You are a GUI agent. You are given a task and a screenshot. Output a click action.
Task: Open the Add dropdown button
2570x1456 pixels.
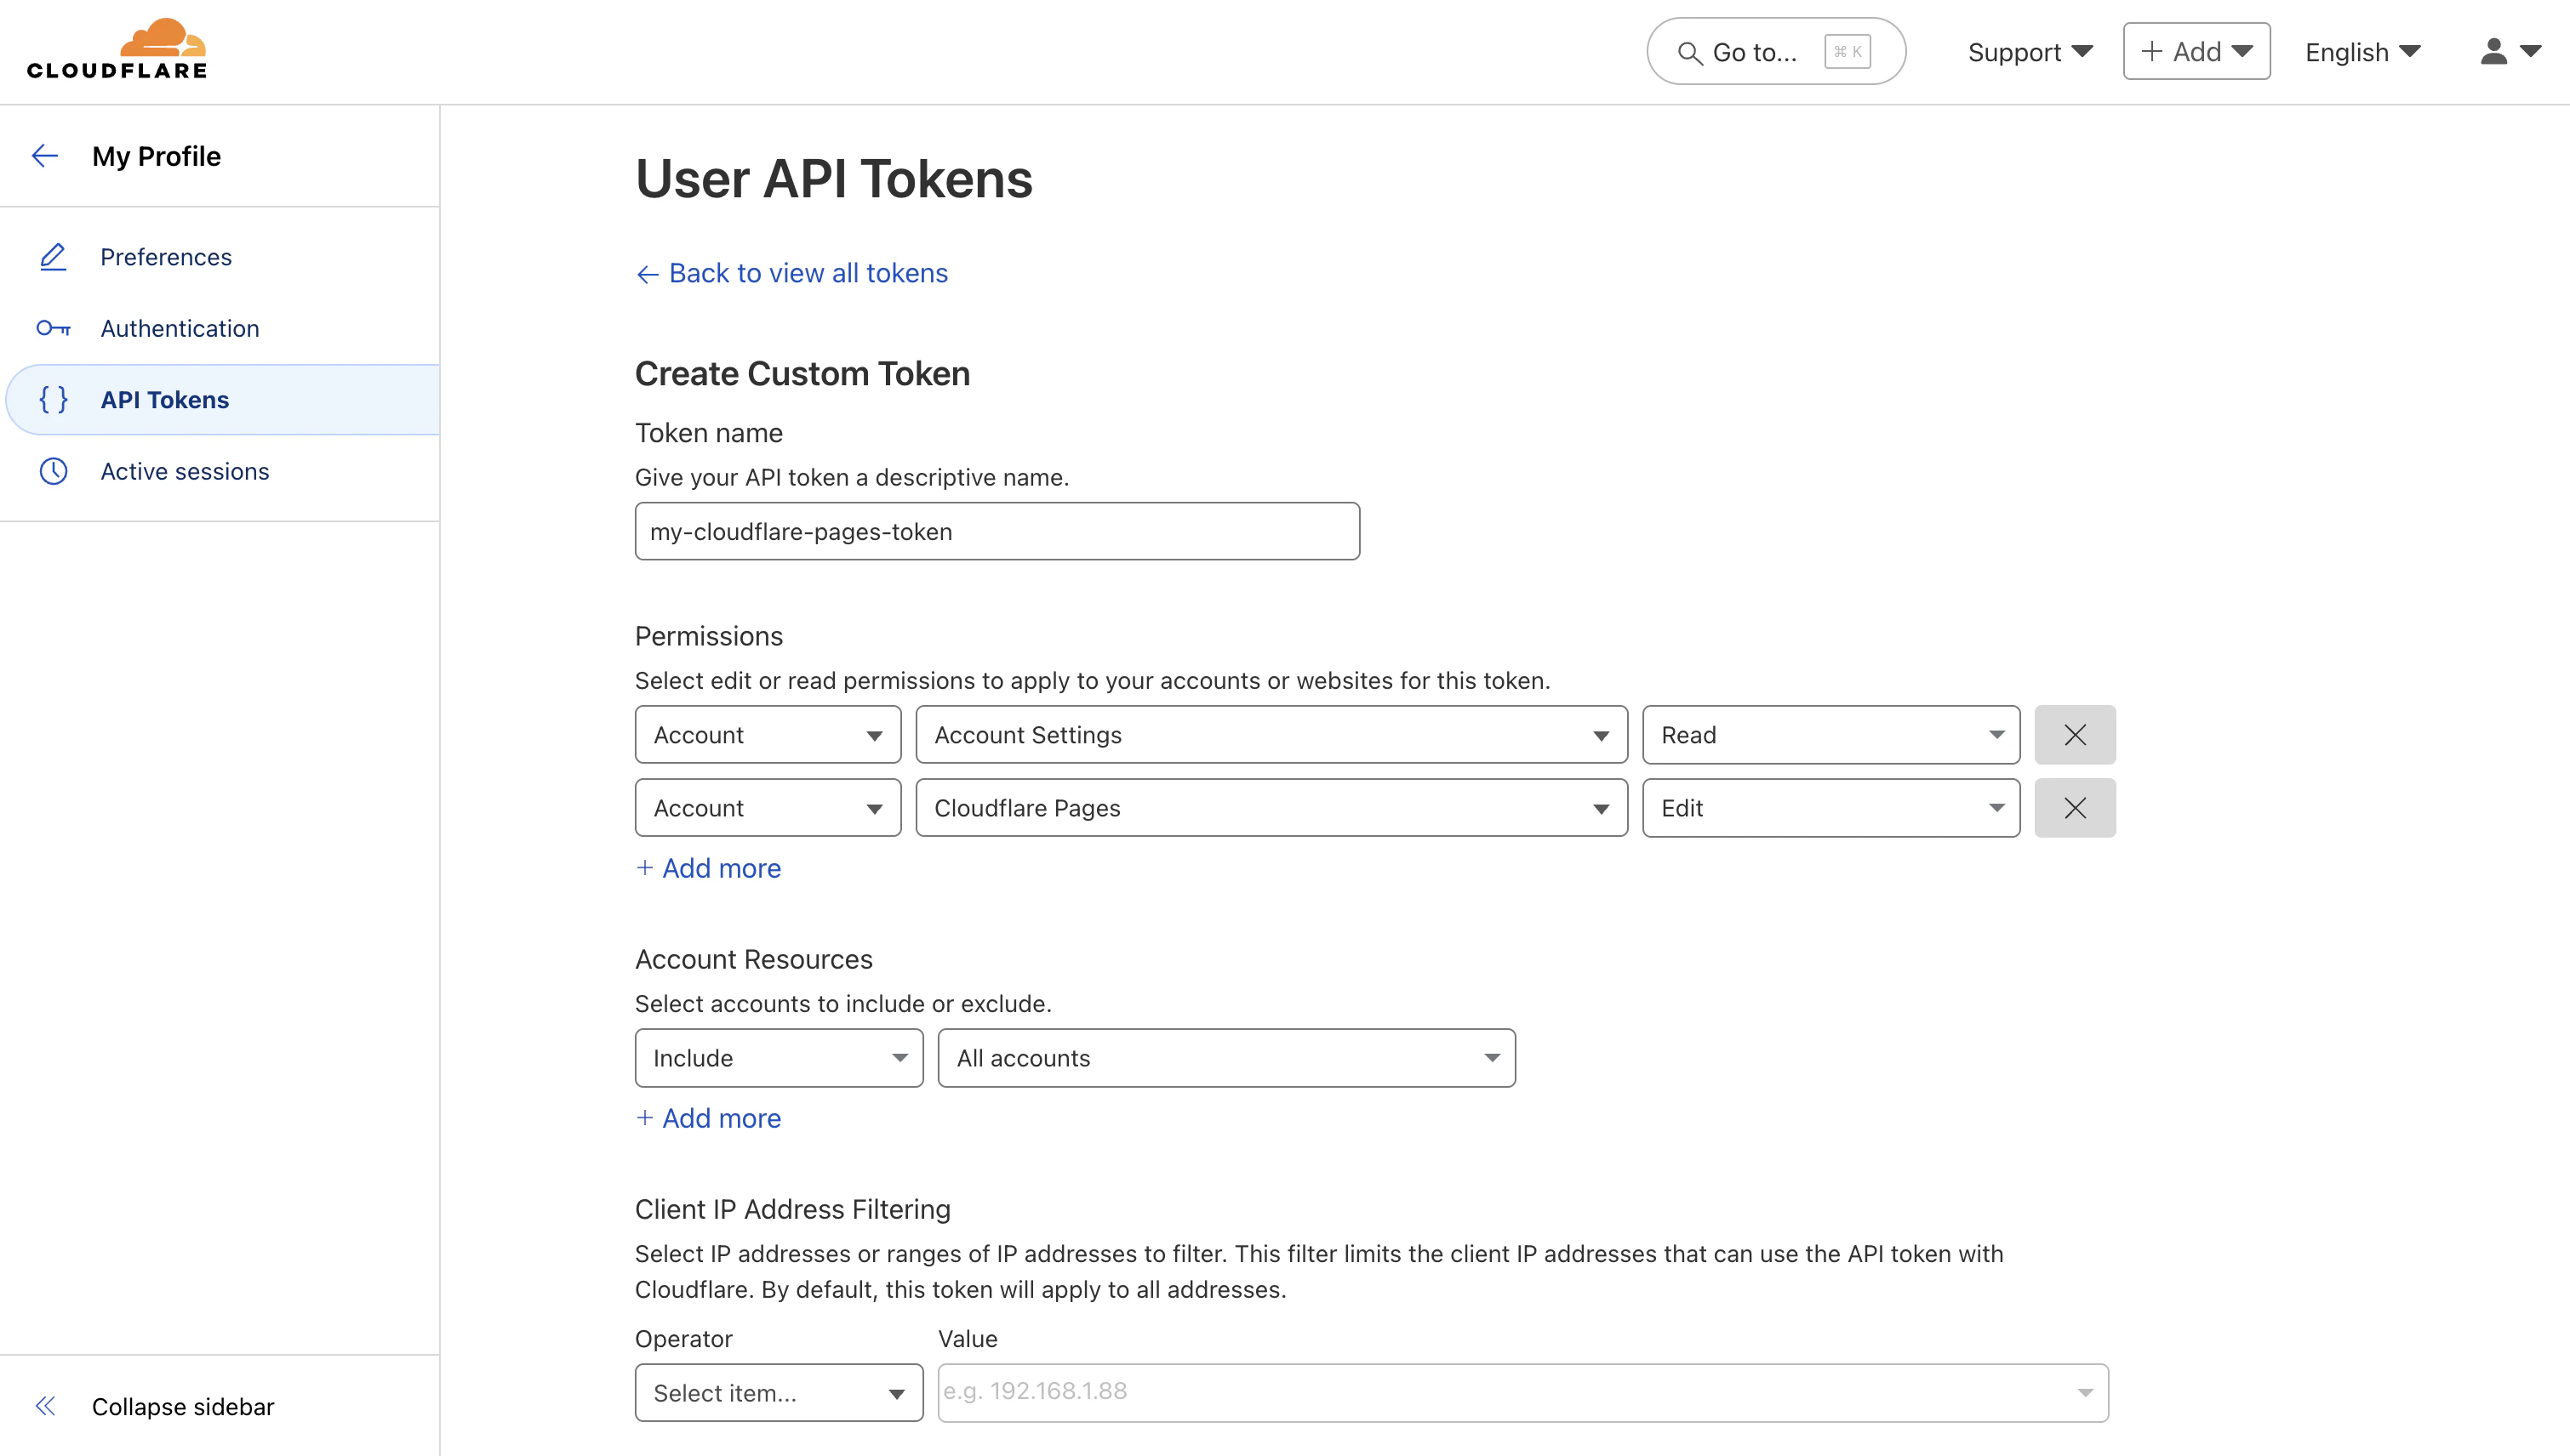click(2197, 51)
